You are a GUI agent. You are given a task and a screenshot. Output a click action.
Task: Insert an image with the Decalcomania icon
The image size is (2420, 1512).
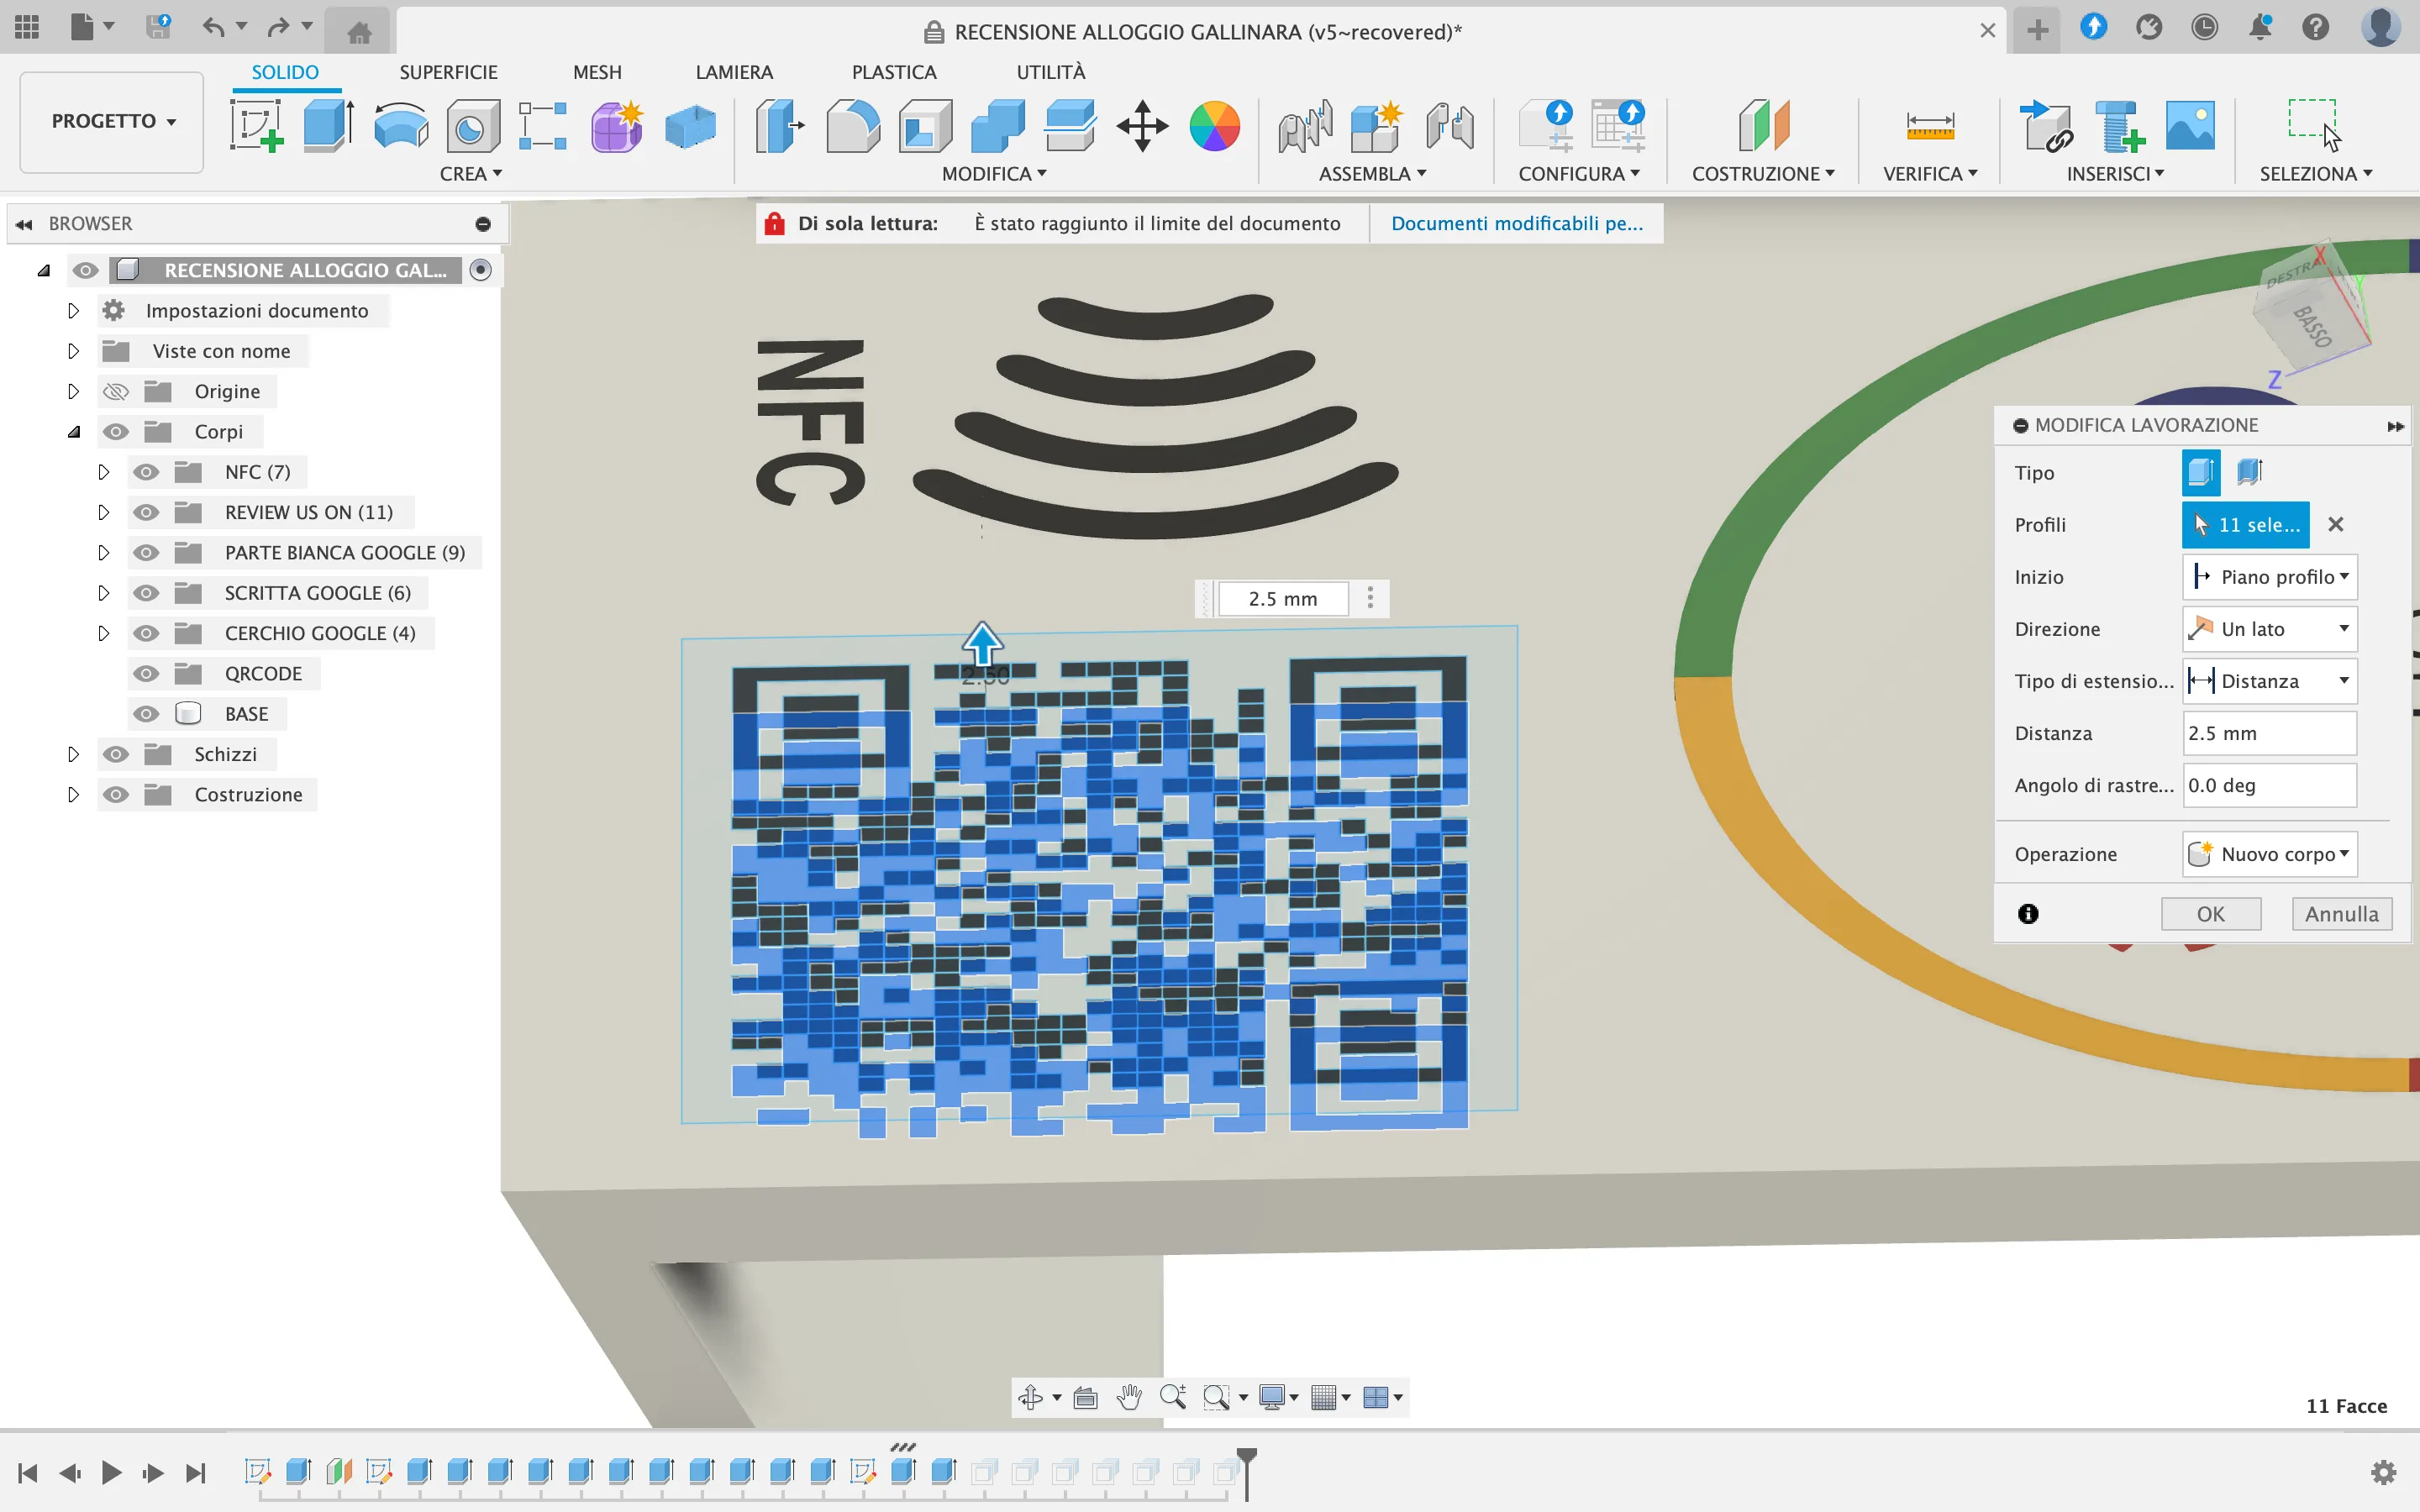2189,125
